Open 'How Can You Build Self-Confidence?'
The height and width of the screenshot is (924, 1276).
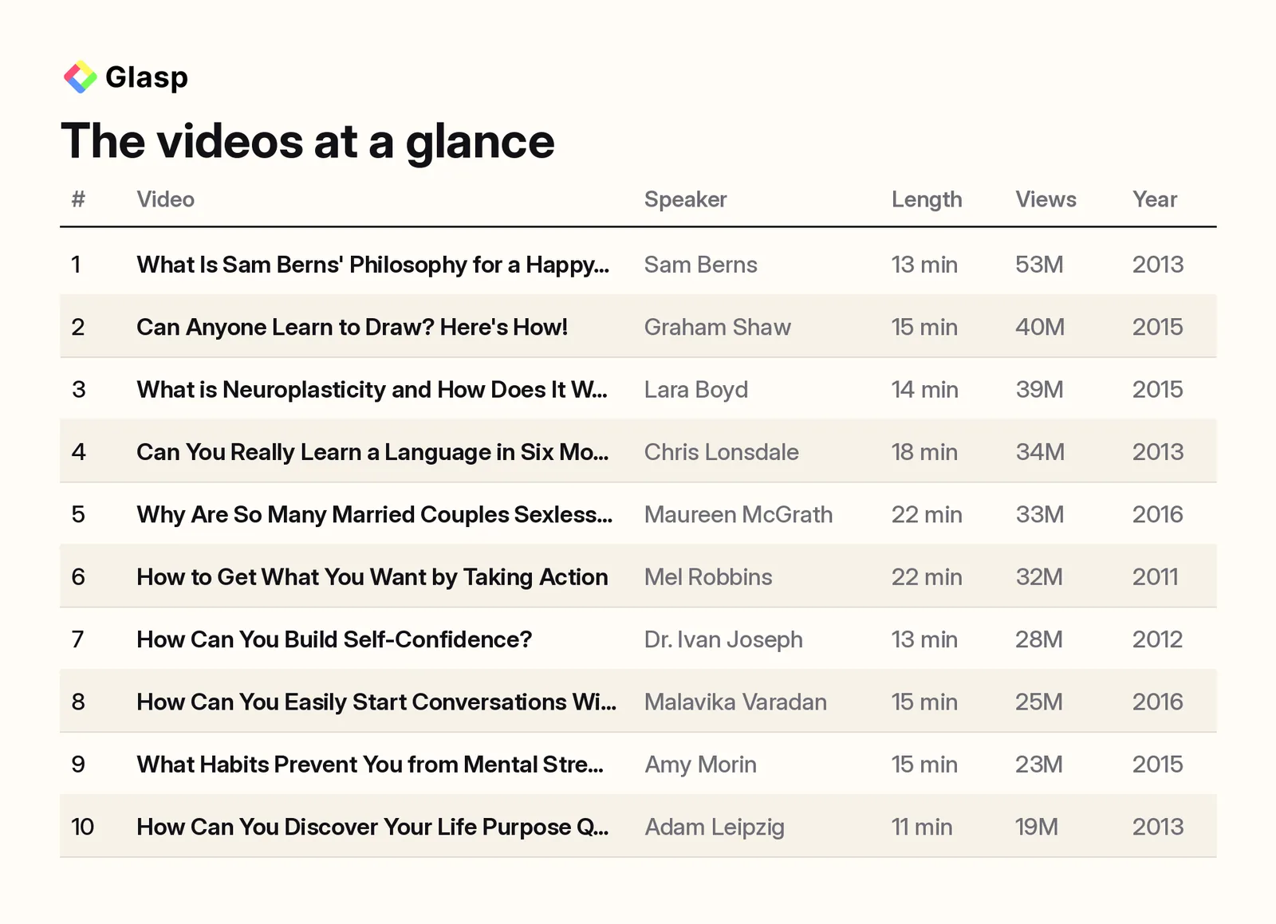click(x=334, y=639)
